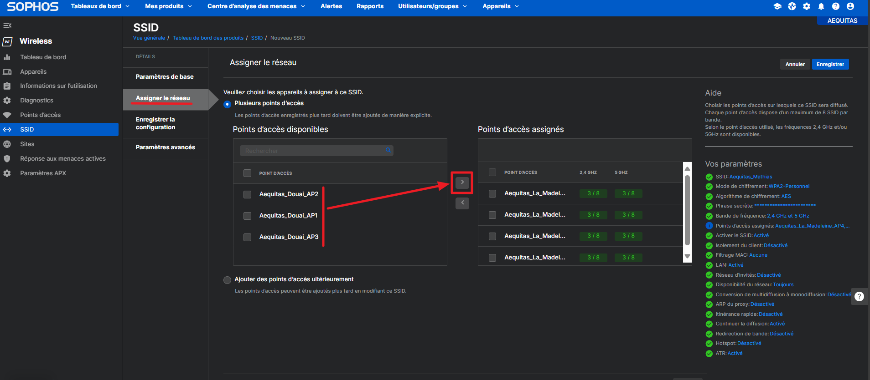This screenshot has width=870, height=380.
Task: Expand Tableaux de bord dropdown
Action: [100, 6]
